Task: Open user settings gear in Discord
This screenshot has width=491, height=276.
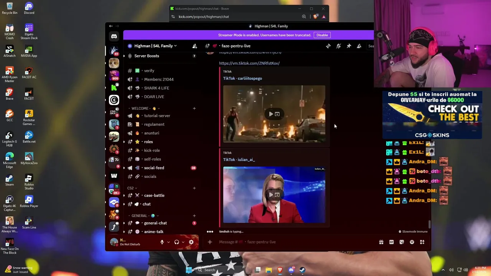Action: 191,242
